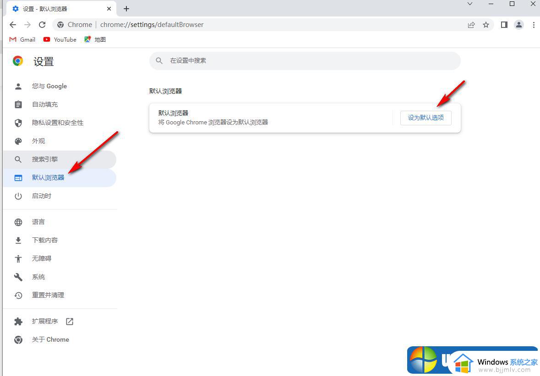Open 无障碍 settings section
The image size is (540, 376).
(x=60, y=258)
